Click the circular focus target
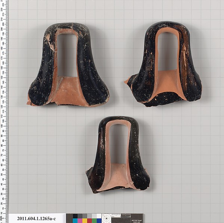Screen dimensions: 224x223 tap(107, 218)
